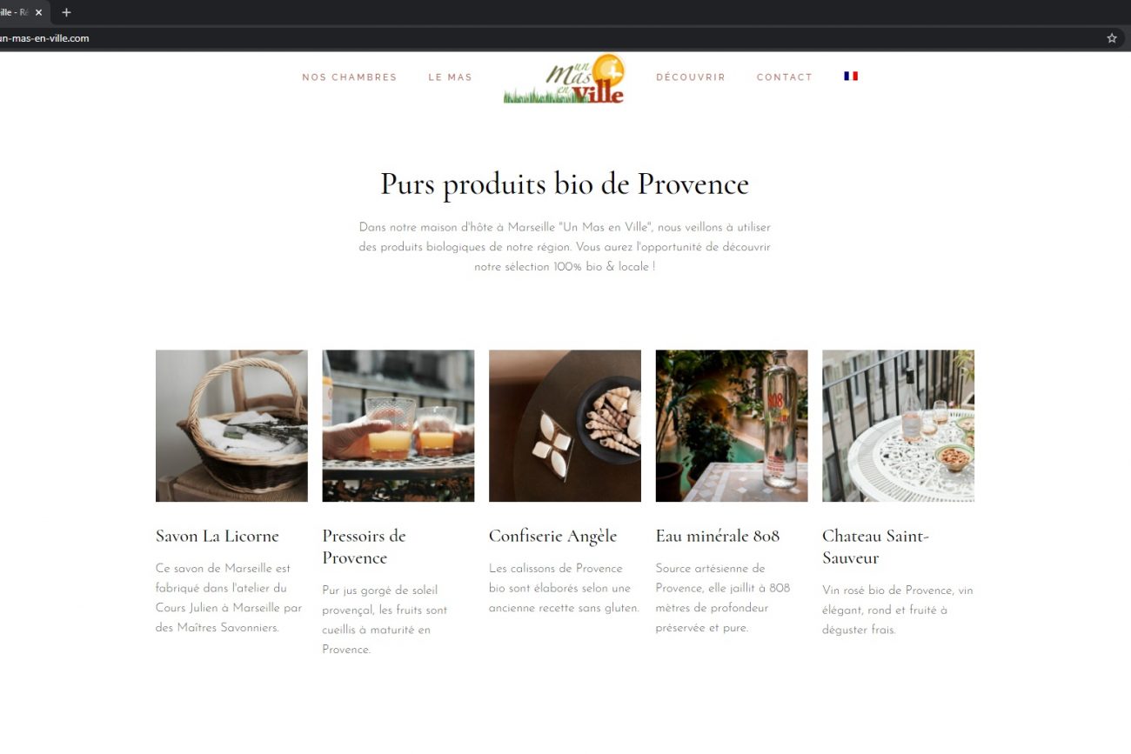This screenshot has height=754, width=1131.
Task: Open the Confiserie Angèle calissons photo
Action: [565, 426]
